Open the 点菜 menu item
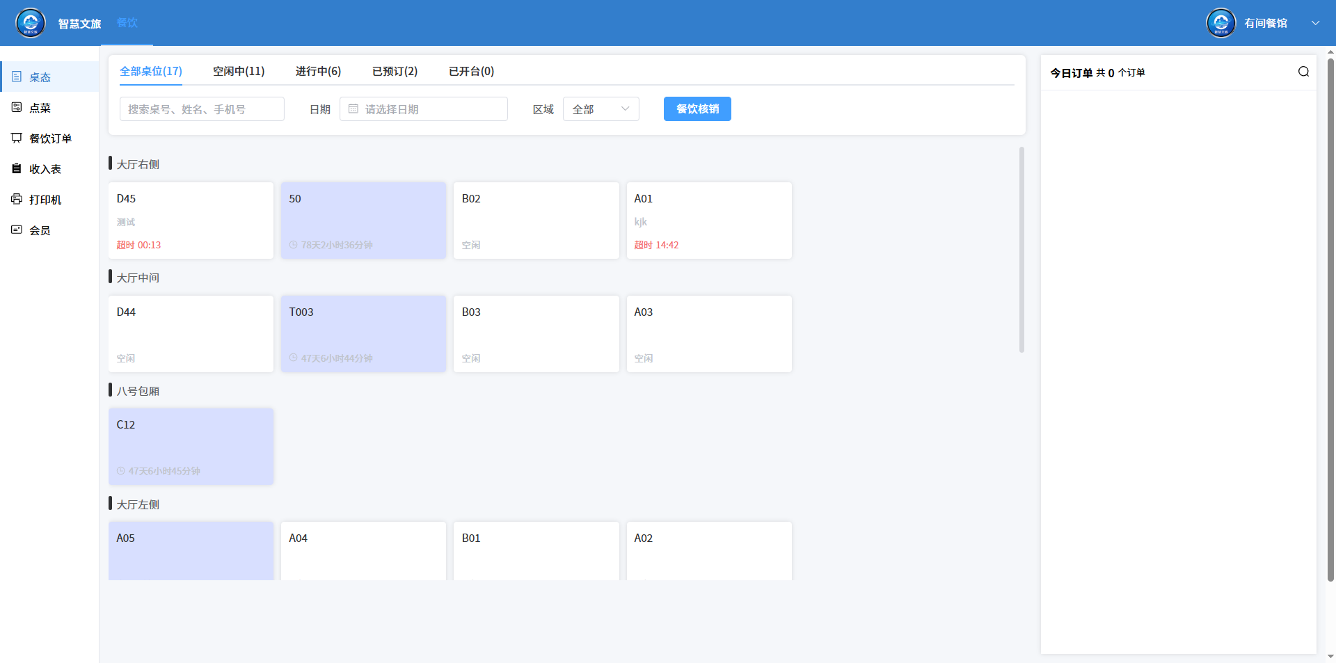Screen dimensions: 1336x663 49,108
